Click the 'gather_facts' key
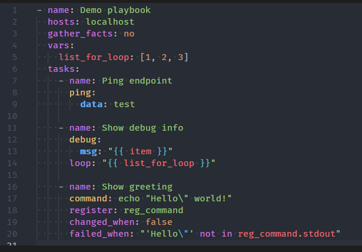The width and height of the screenshot is (362, 252). [x=80, y=34]
